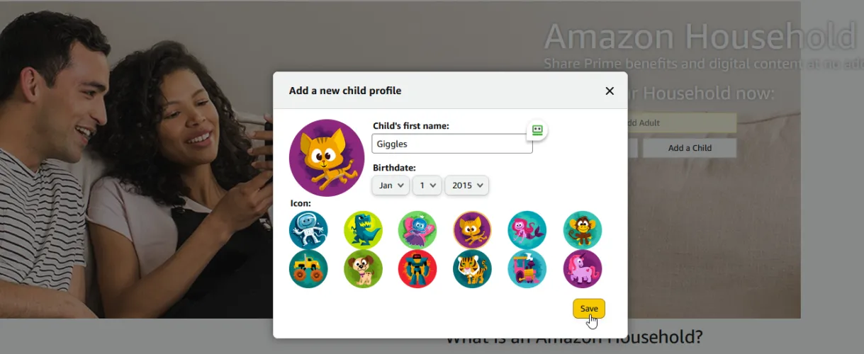Pick the red robot icon
864x354 pixels.
(417, 269)
